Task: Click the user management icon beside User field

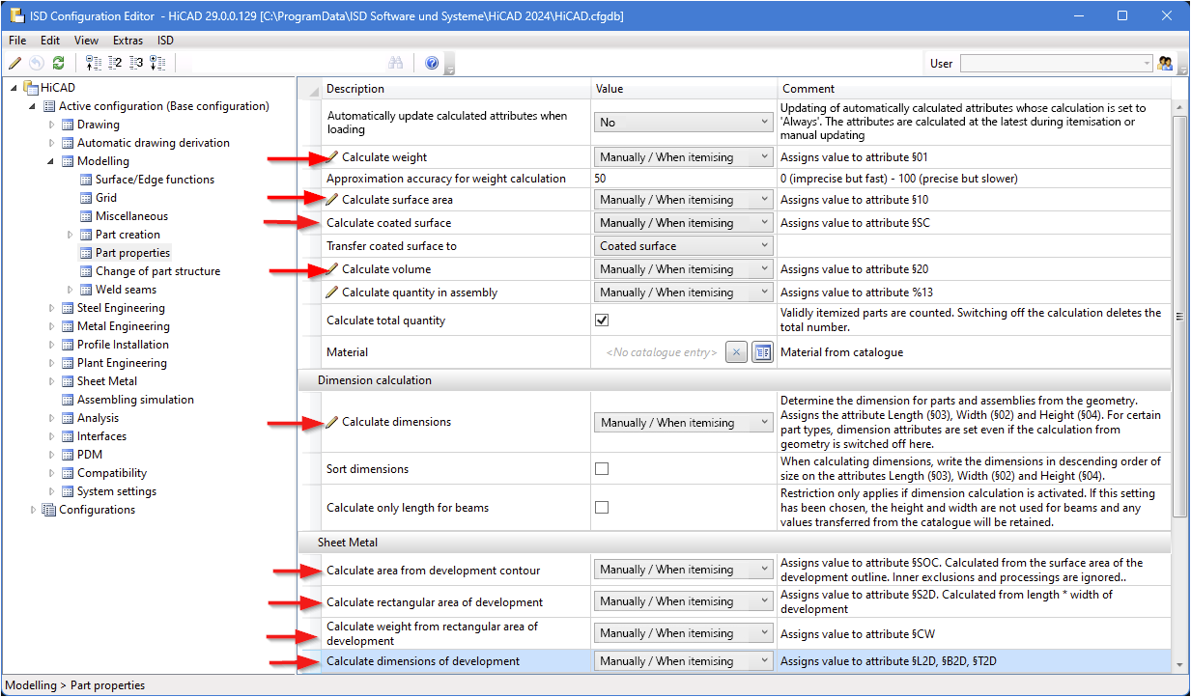Action: coord(1165,63)
